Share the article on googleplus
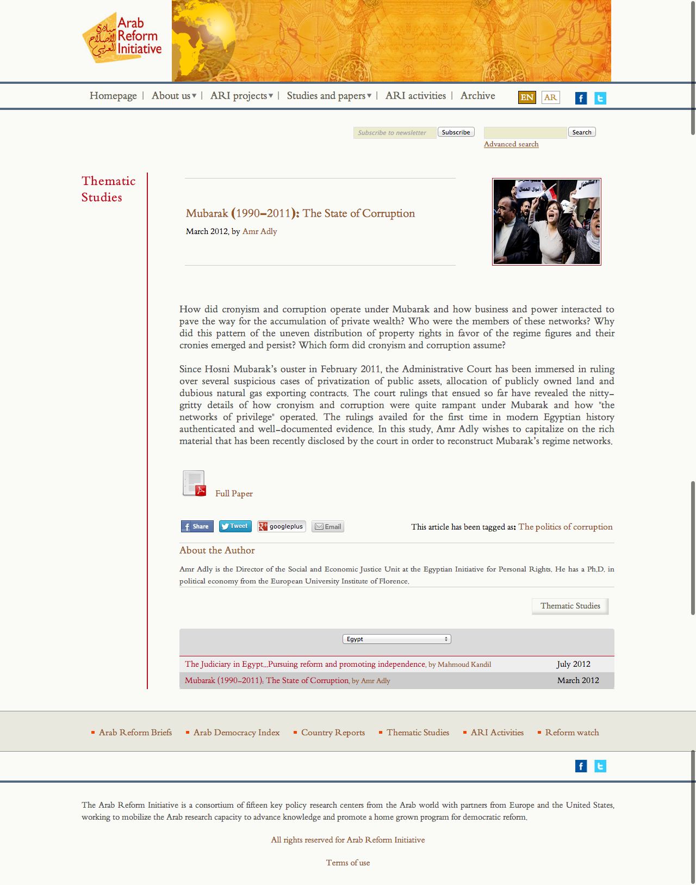Viewport: 696px width, 885px height. tap(282, 526)
